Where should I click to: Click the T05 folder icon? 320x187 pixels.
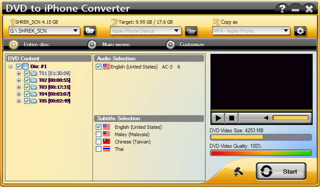(34, 101)
